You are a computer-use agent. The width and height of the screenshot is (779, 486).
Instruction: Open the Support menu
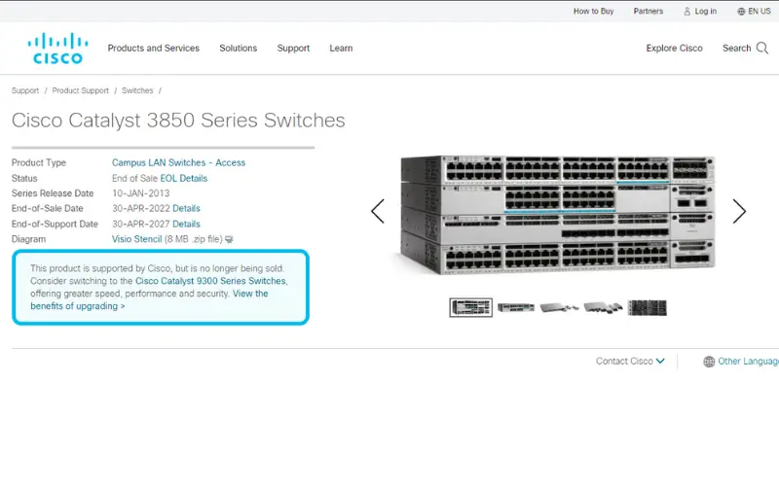click(293, 48)
